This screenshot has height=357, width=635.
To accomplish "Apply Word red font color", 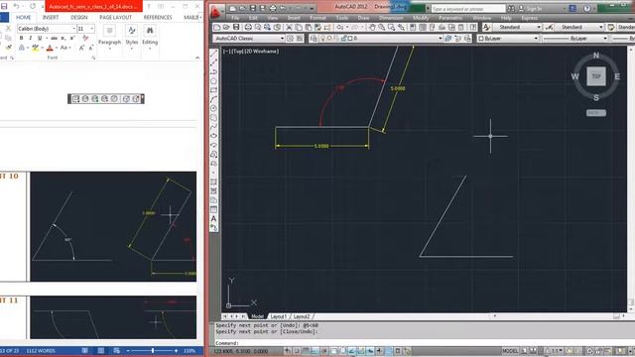I will 50,48.
